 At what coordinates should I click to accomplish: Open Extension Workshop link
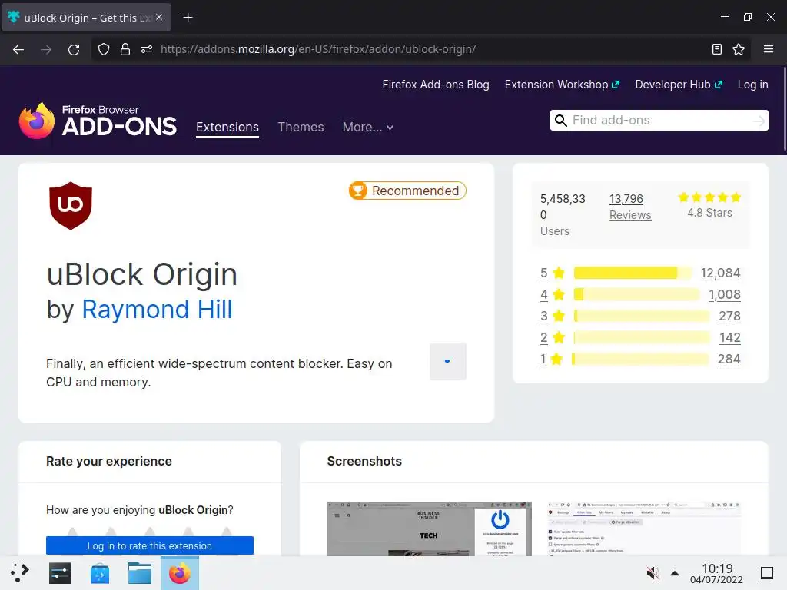pos(562,85)
